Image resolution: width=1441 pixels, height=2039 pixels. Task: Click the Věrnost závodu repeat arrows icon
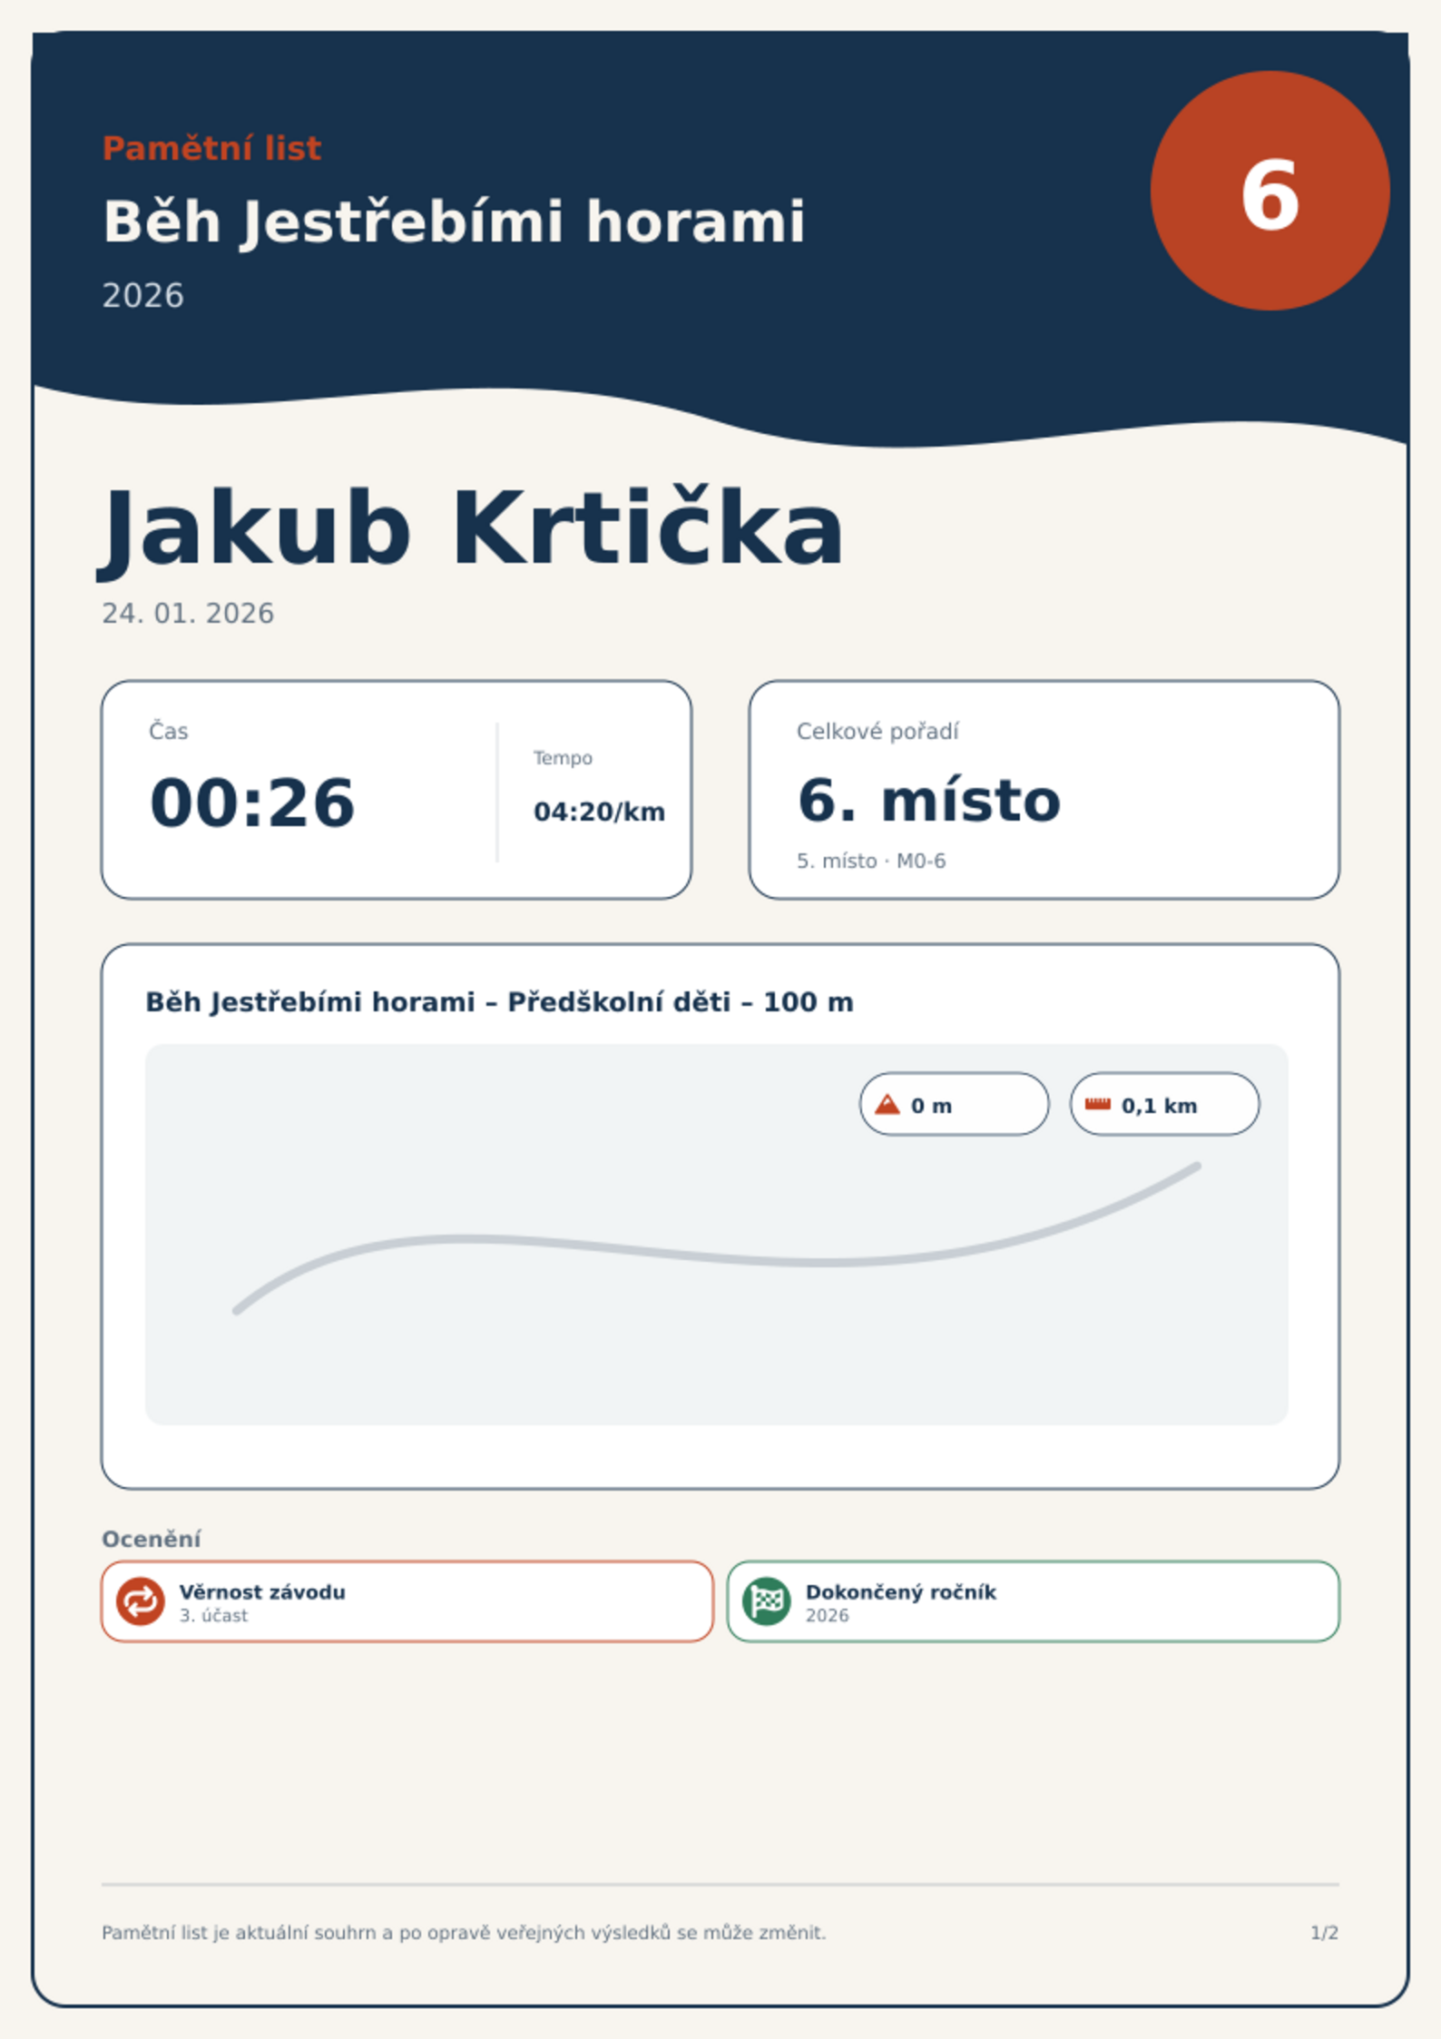coord(141,1601)
